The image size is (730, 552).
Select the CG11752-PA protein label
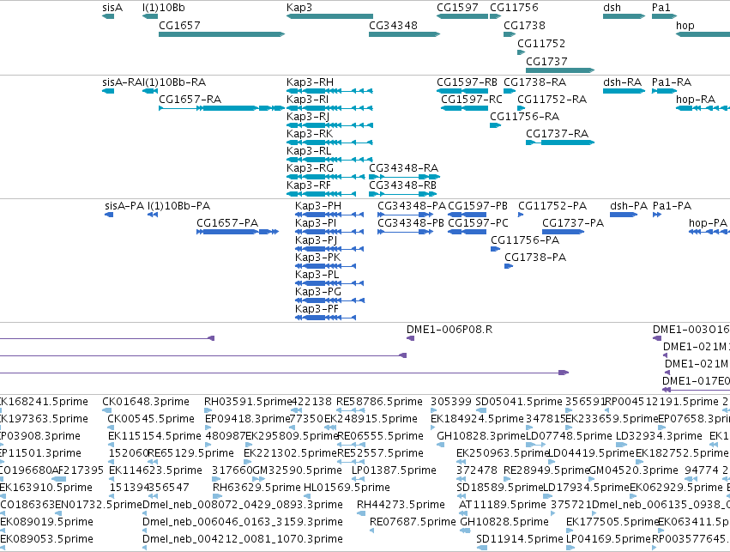552,206
